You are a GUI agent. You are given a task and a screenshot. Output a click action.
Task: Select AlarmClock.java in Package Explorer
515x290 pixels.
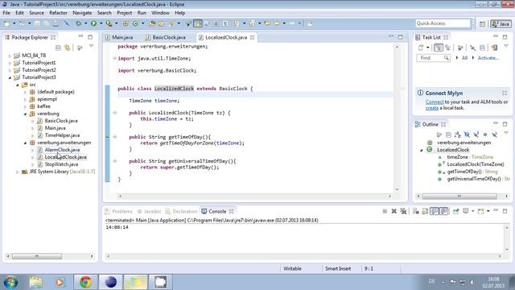[62, 150]
